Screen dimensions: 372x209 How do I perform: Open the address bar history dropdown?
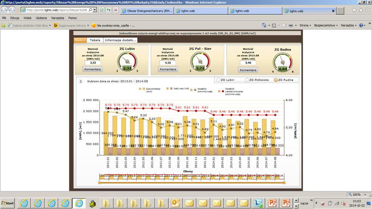(95, 10)
